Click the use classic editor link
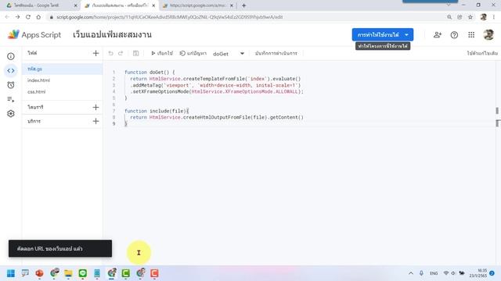This screenshot has height=281, width=501. pos(482,53)
